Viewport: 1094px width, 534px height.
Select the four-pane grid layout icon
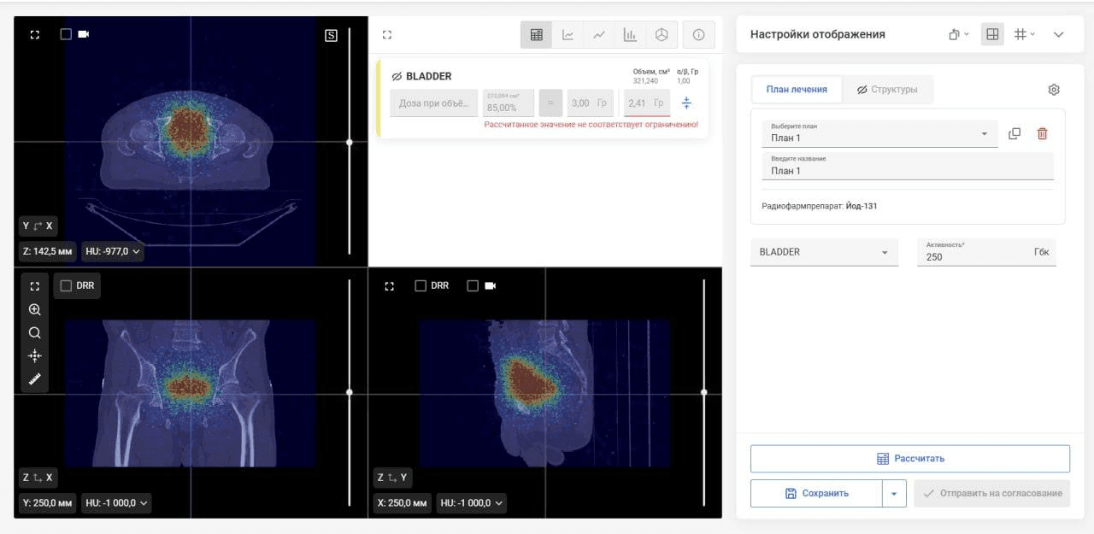point(992,34)
